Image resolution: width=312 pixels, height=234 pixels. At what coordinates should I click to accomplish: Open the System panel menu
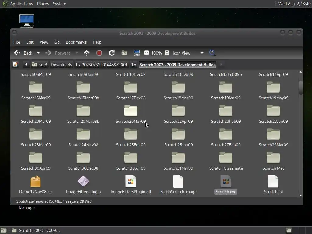[59, 4]
